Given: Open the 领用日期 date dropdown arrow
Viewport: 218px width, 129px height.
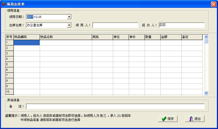Looking at the screenshot, I should 69,17.
